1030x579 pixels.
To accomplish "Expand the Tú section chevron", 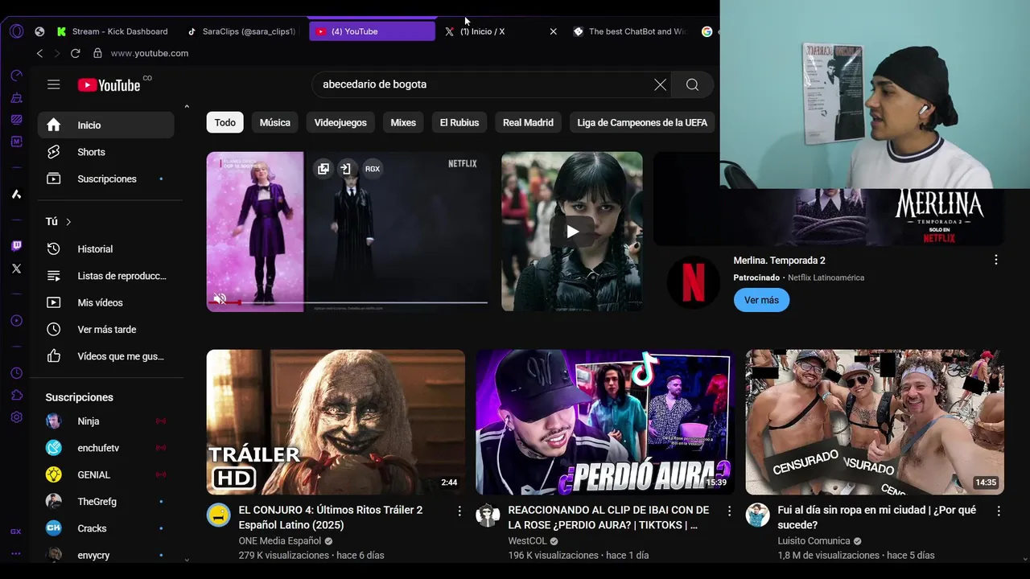I will (68, 221).
